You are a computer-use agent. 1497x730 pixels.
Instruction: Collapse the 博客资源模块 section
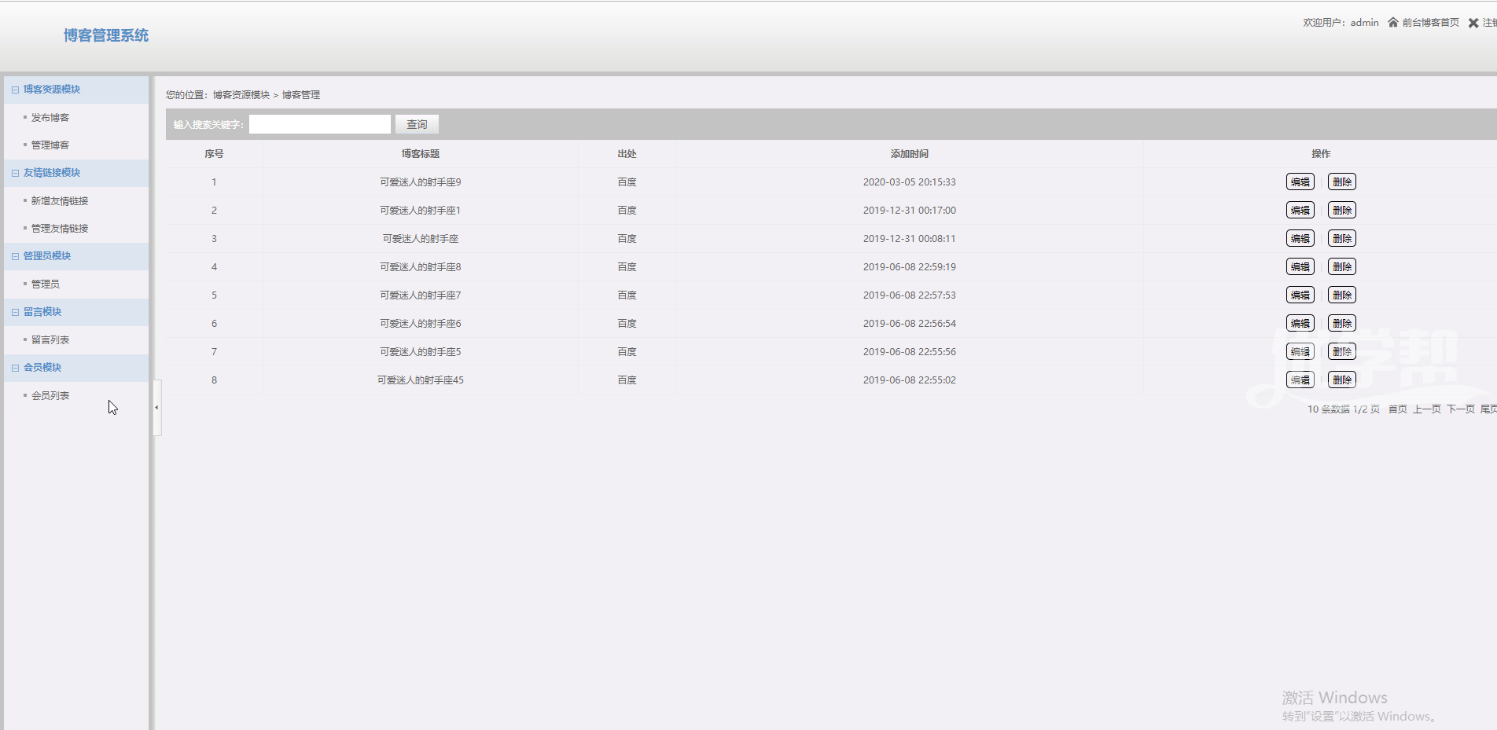(x=15, y=90)
